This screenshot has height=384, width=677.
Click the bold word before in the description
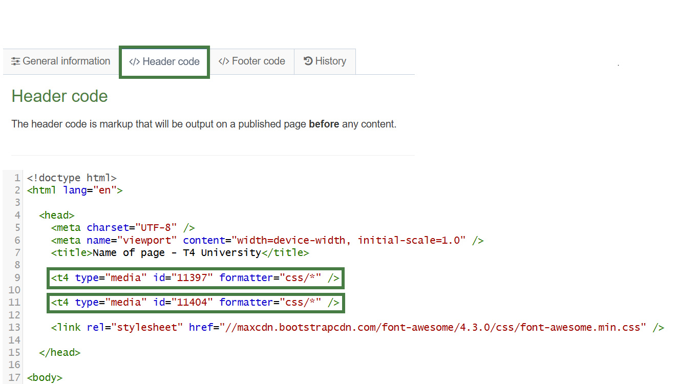click(x=324, y=124)
